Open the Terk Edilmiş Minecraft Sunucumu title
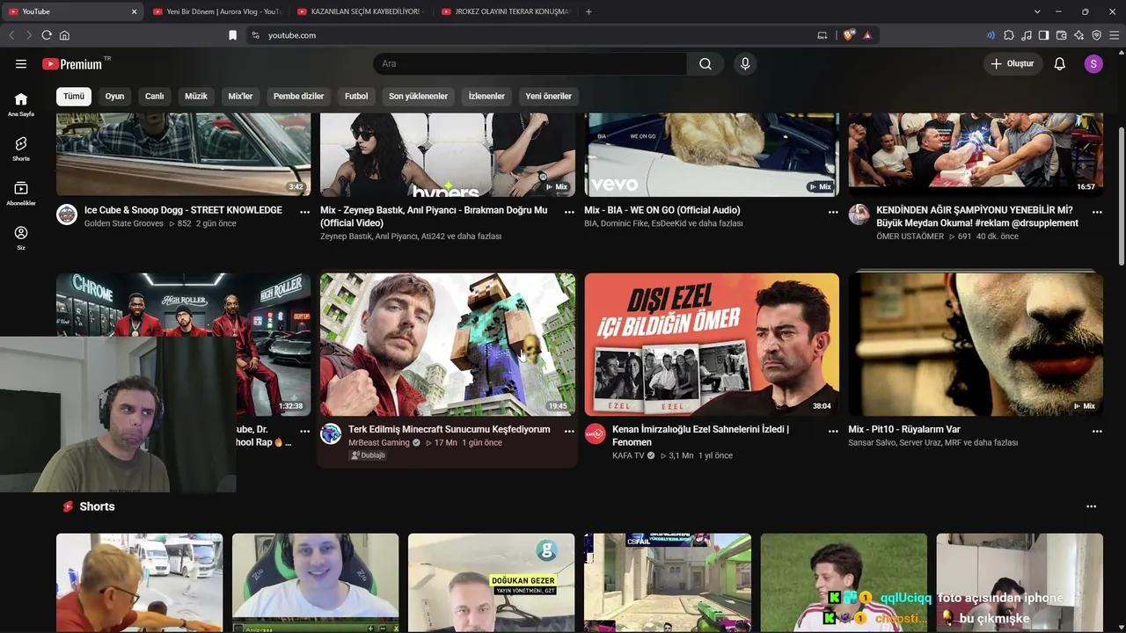 click(450, 429)
